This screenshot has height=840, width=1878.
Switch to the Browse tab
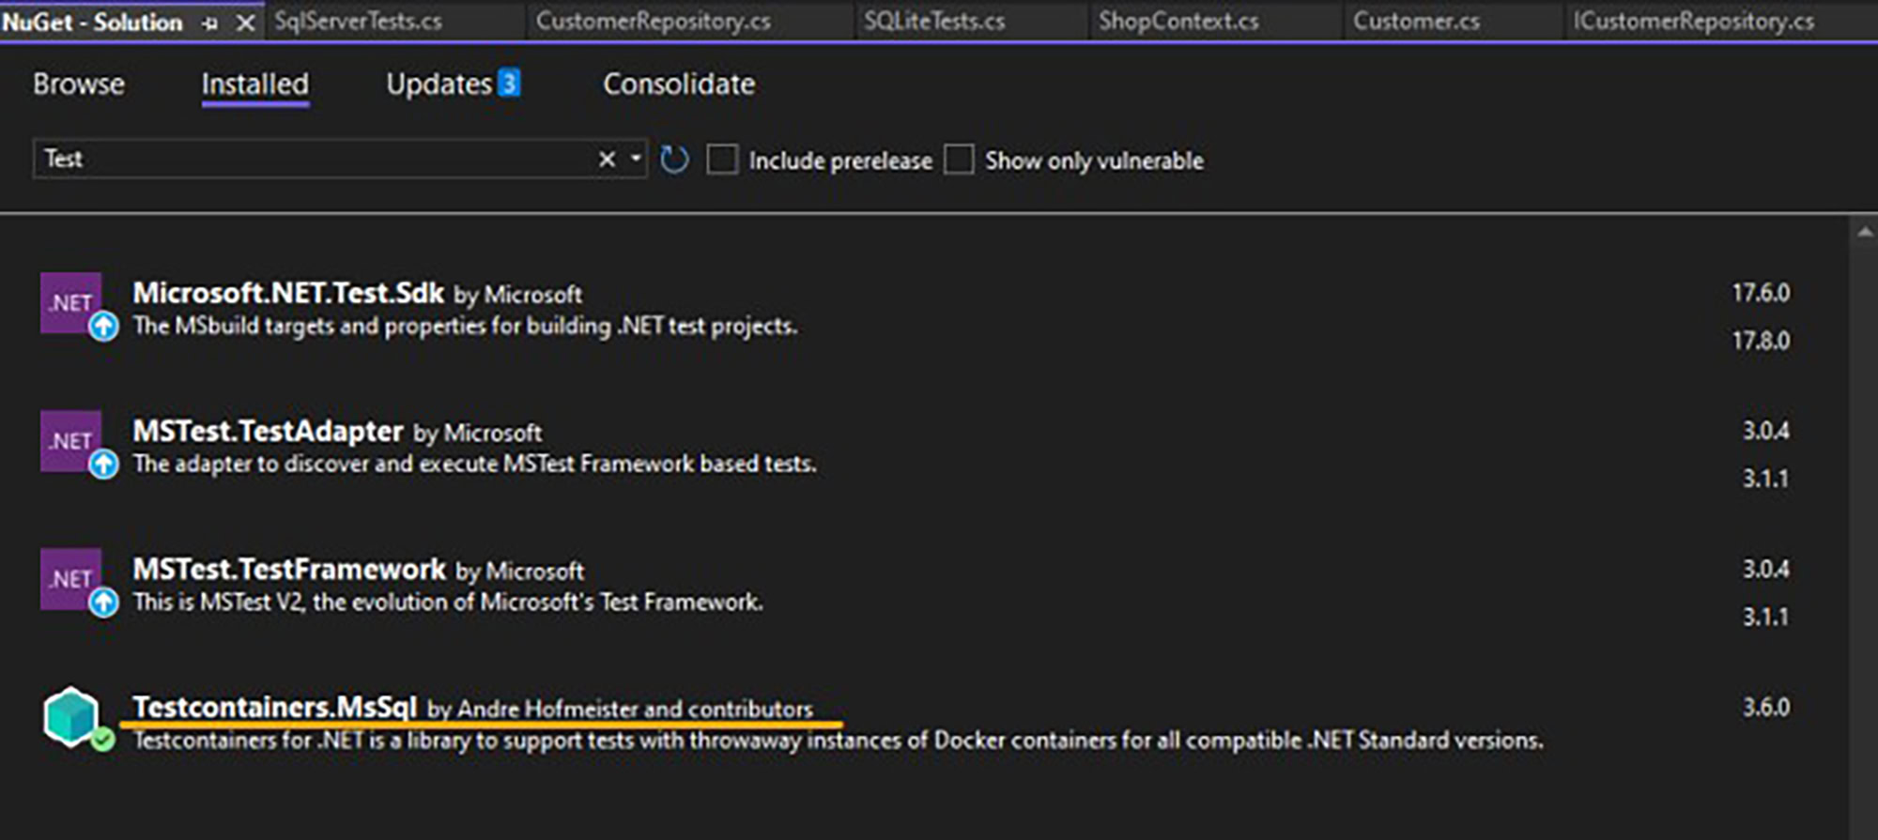[79, 84]
